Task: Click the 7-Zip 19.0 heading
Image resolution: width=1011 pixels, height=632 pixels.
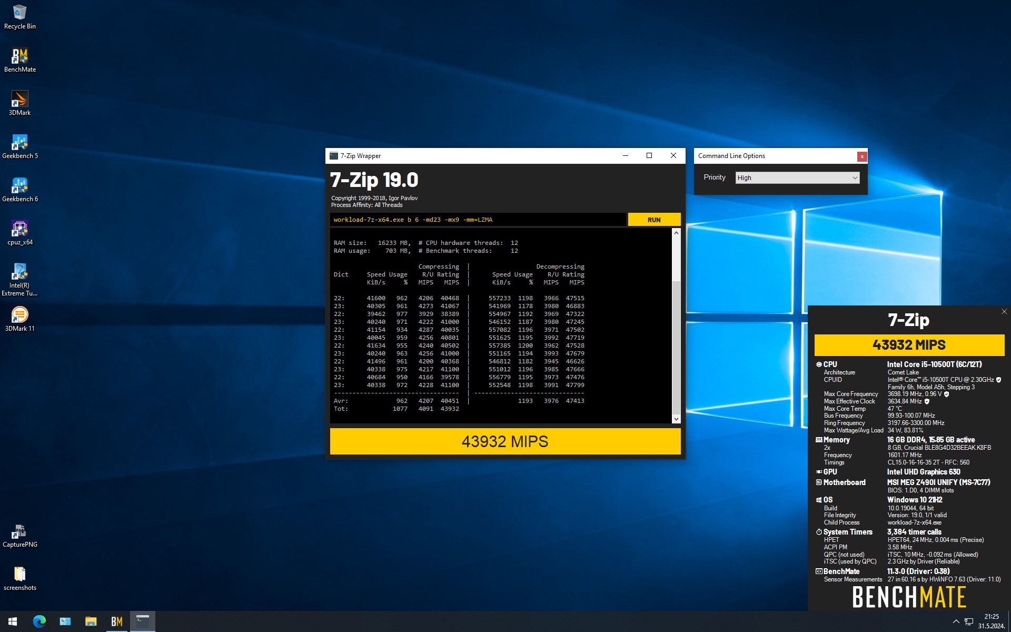Action: click(x=374, y=180)
